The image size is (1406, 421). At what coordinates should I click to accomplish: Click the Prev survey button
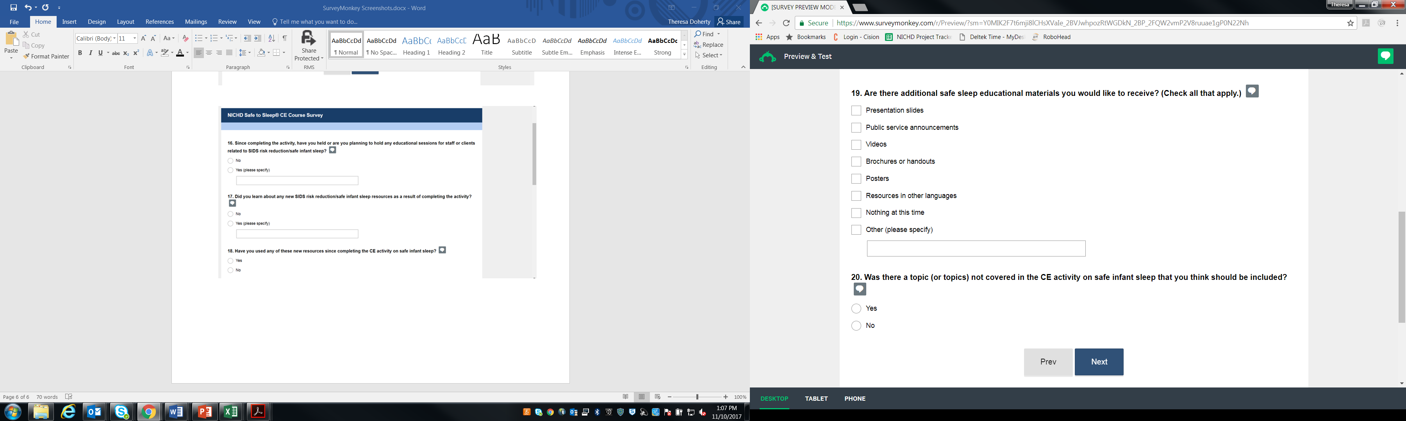[x=1048, y=362]
